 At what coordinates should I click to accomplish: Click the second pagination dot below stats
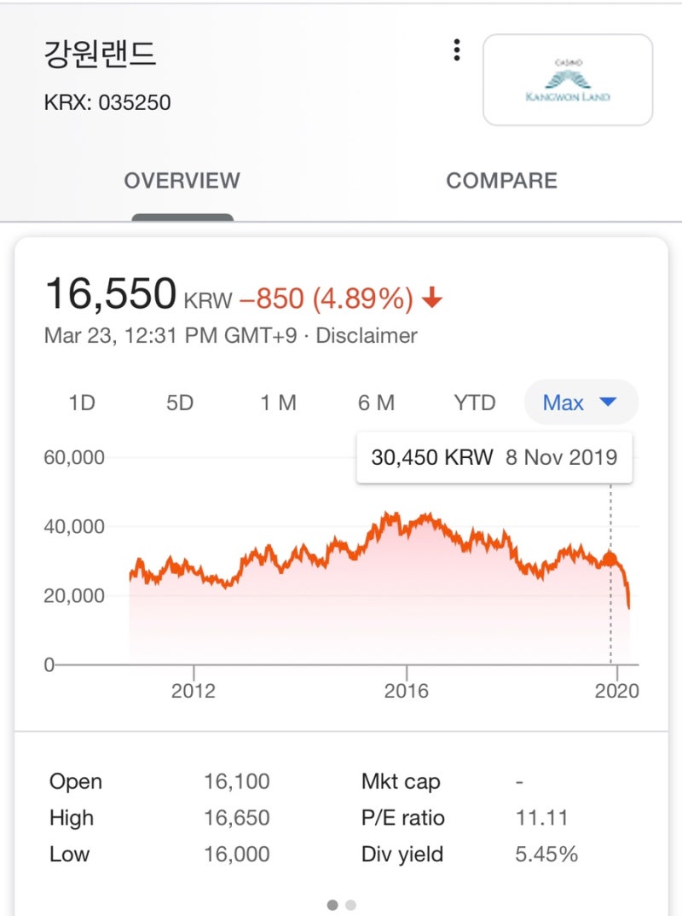[351, 905]
